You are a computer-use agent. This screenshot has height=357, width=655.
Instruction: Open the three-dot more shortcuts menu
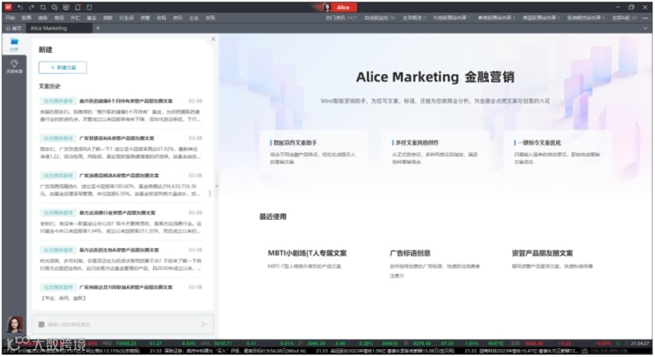pos(646,18)
